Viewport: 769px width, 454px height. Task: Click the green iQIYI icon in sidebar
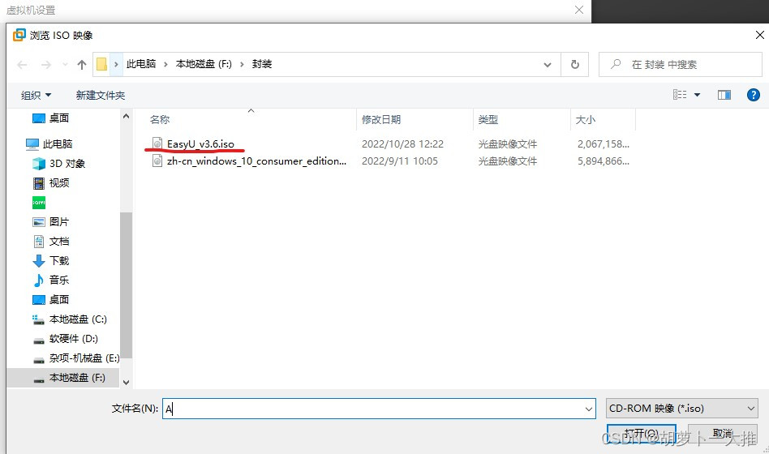click(x=39, y=203)
